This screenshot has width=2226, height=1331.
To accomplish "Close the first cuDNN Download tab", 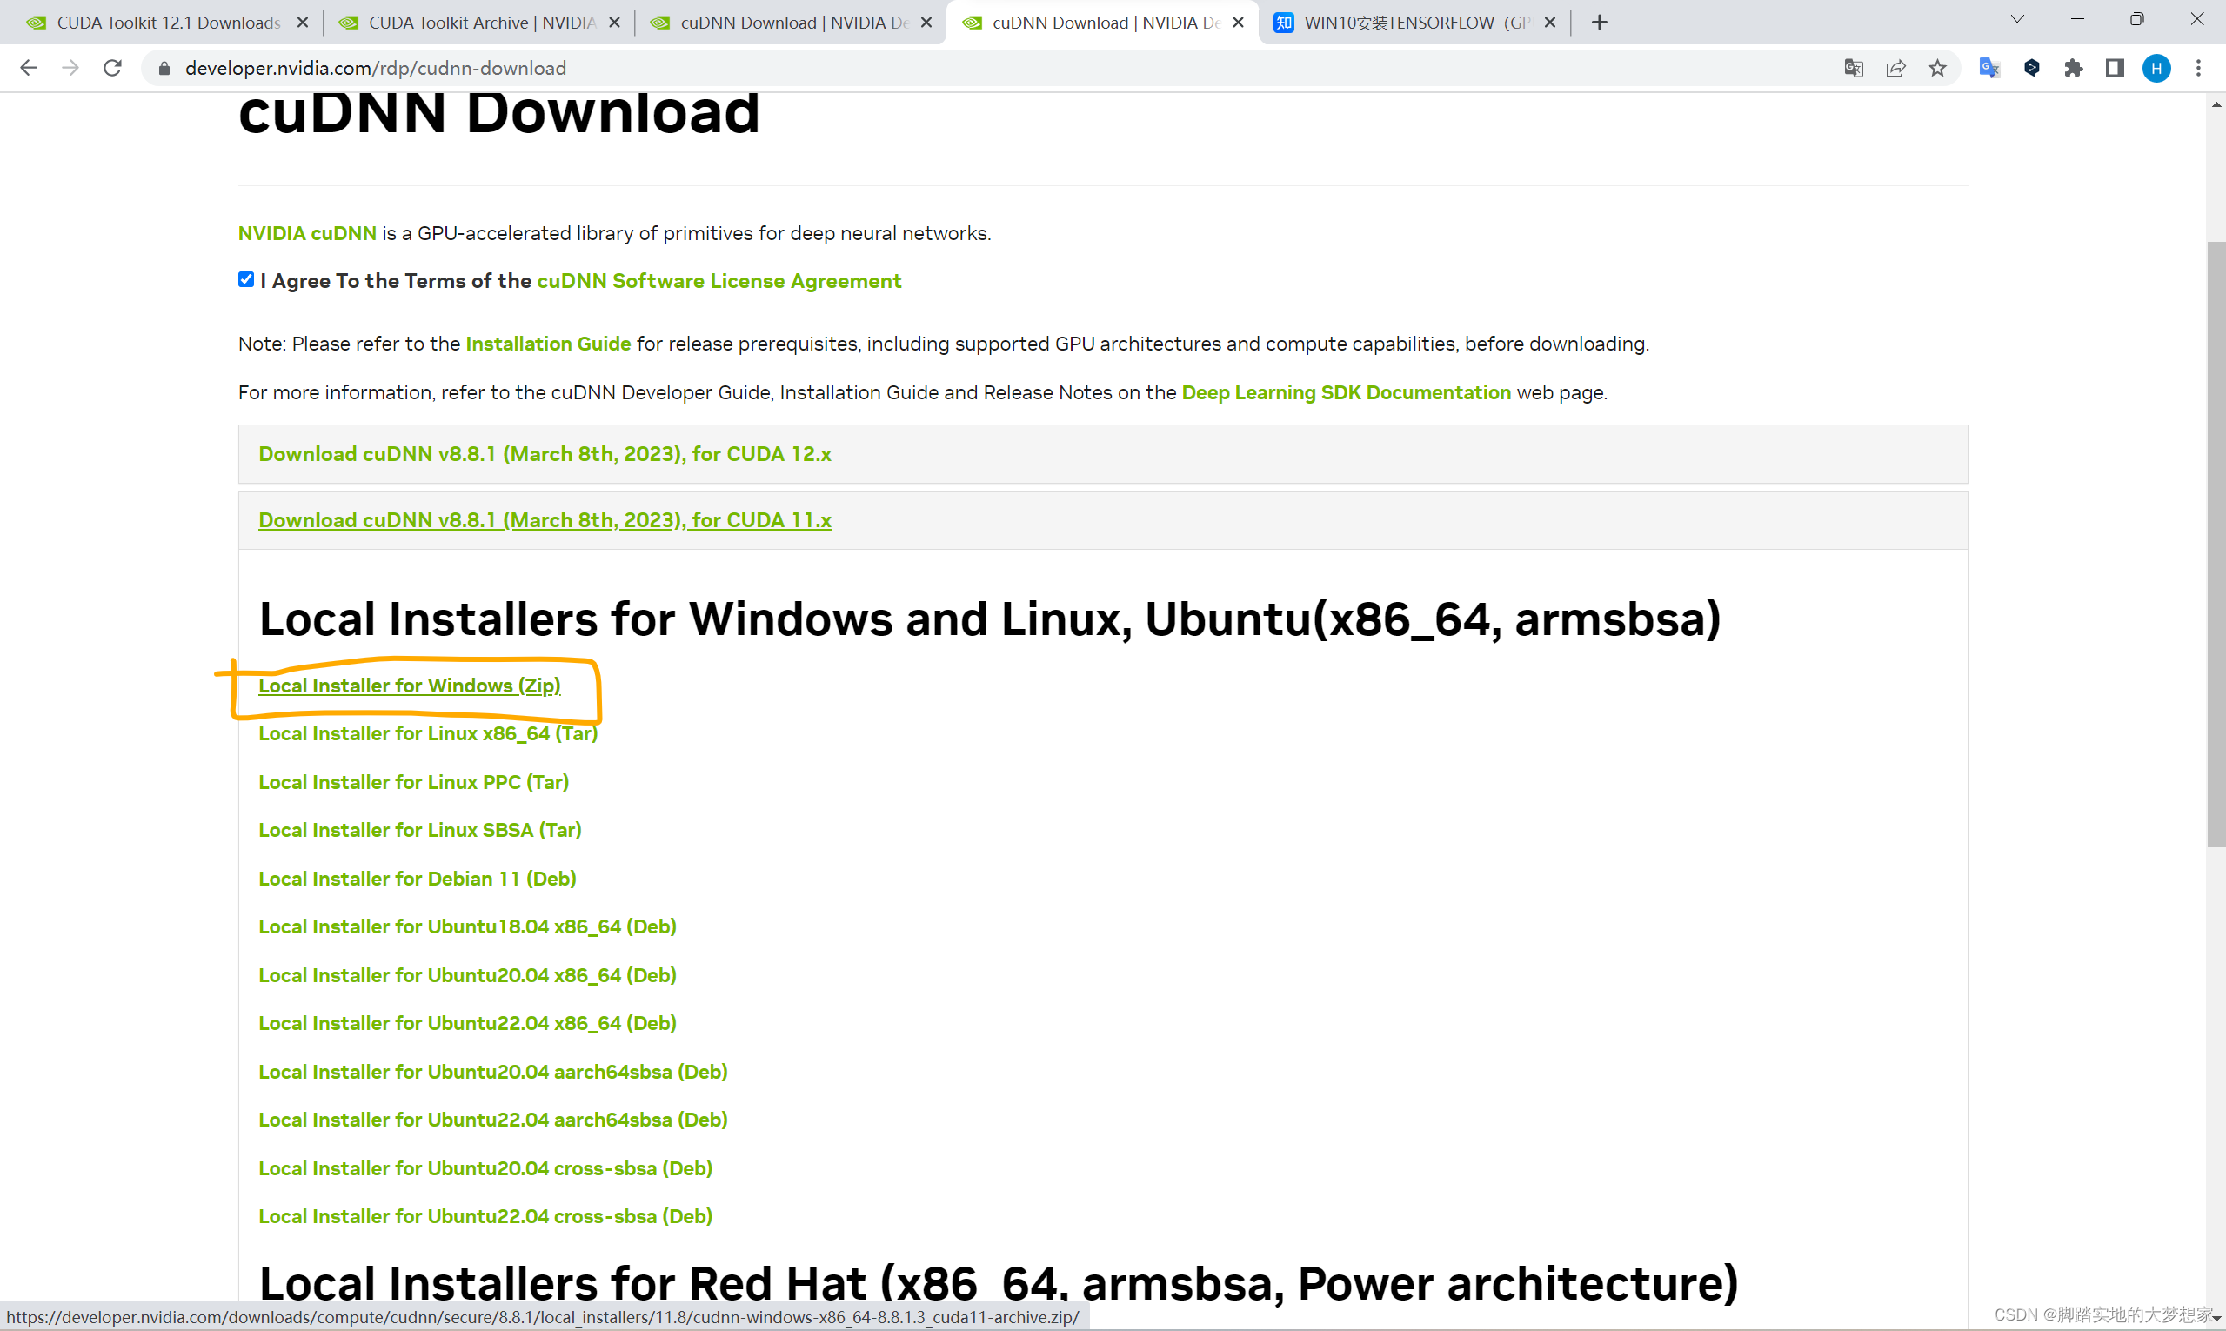I will (926, 23).
